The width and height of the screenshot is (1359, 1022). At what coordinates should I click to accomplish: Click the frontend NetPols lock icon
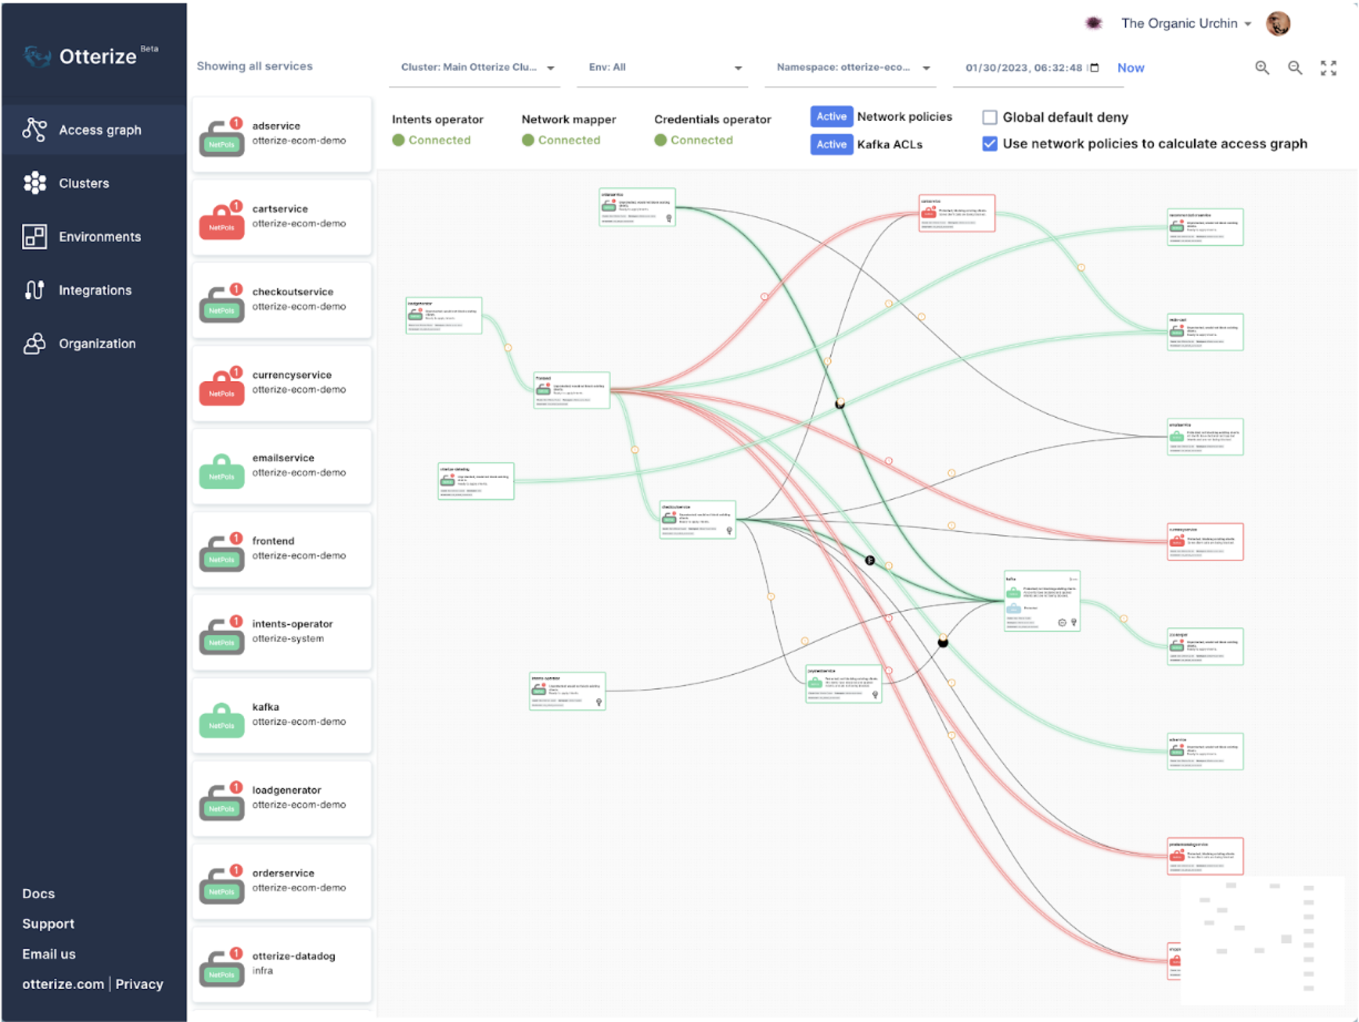(222, 552)
